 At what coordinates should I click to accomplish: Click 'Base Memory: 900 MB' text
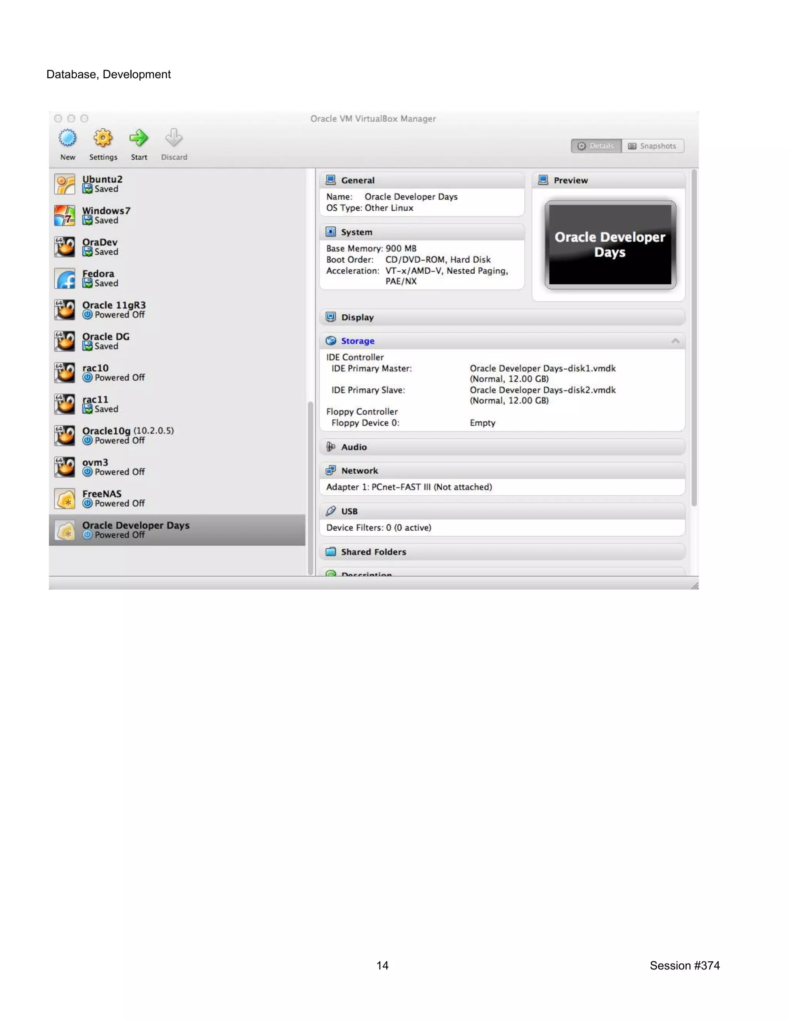(x=371, y=248)
